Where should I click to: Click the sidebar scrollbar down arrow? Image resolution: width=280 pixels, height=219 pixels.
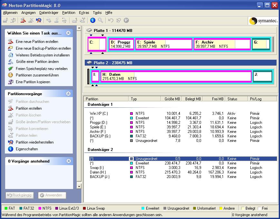point(79,186)
